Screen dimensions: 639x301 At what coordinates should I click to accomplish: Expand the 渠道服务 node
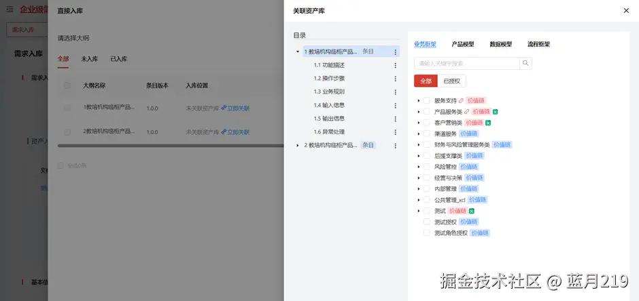tap(419, 134)
